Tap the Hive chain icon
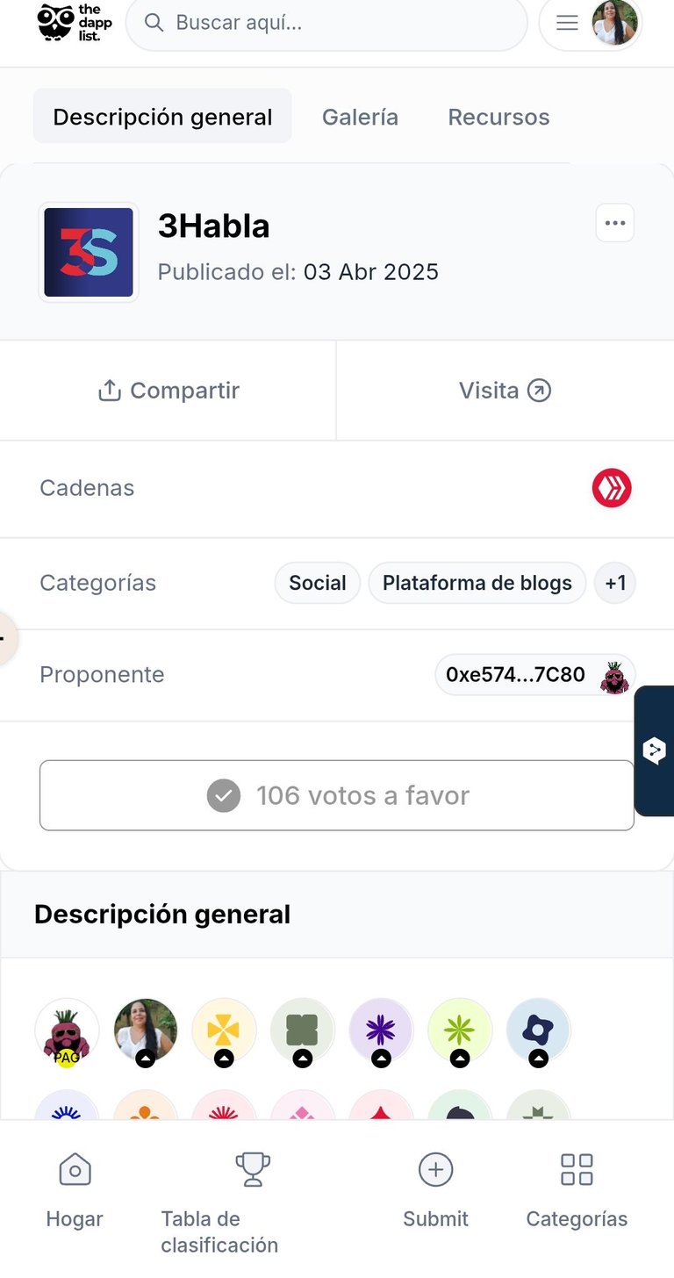674x1278 pixels. point(612,488)
